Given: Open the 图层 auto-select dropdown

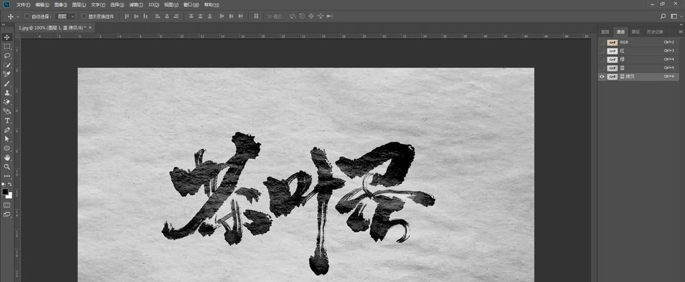Looking at the screenshot, I should pyautogui.click(x=66, y=17).
